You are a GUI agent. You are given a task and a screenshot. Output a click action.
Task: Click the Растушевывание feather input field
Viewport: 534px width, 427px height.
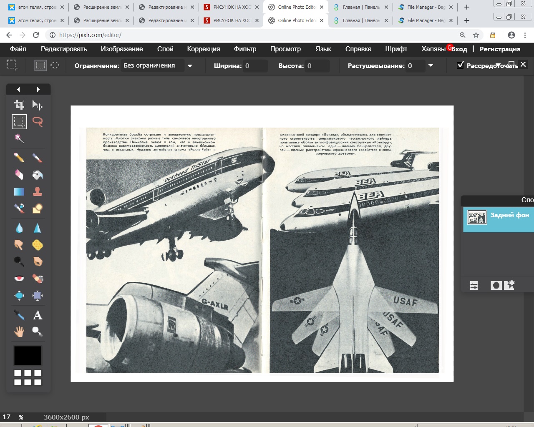(416, 65)
